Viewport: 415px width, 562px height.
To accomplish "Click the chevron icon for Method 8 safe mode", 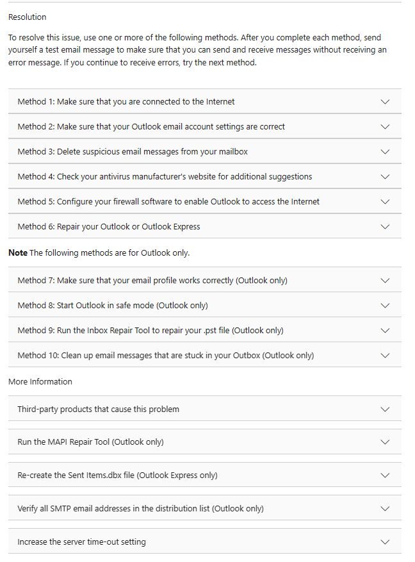I will [x=385, y=306].
